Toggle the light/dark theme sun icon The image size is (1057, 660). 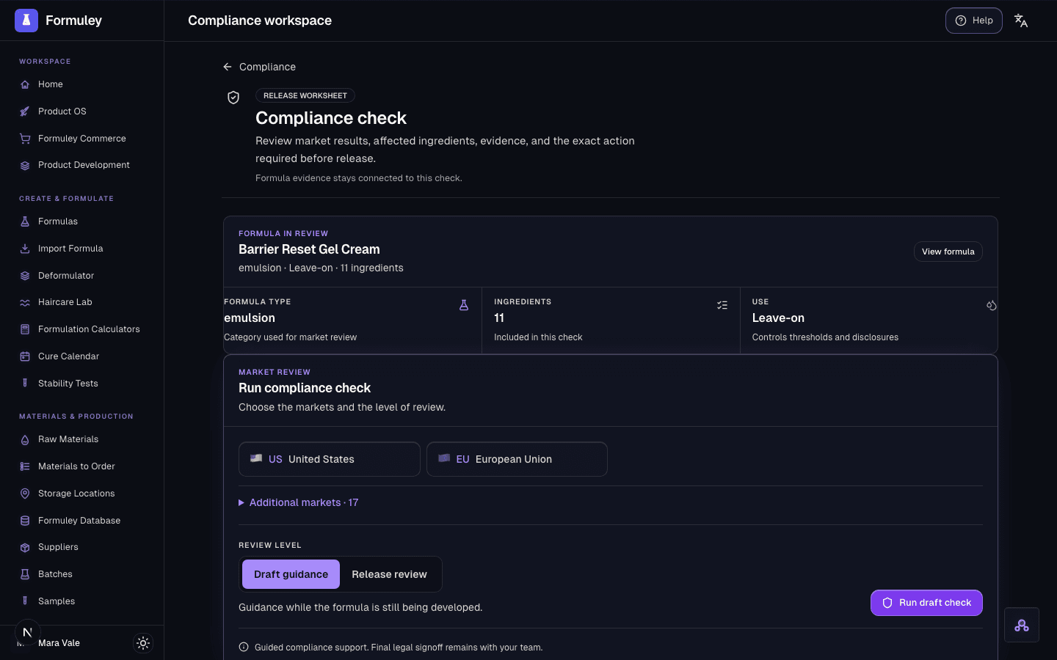(143, 643)
